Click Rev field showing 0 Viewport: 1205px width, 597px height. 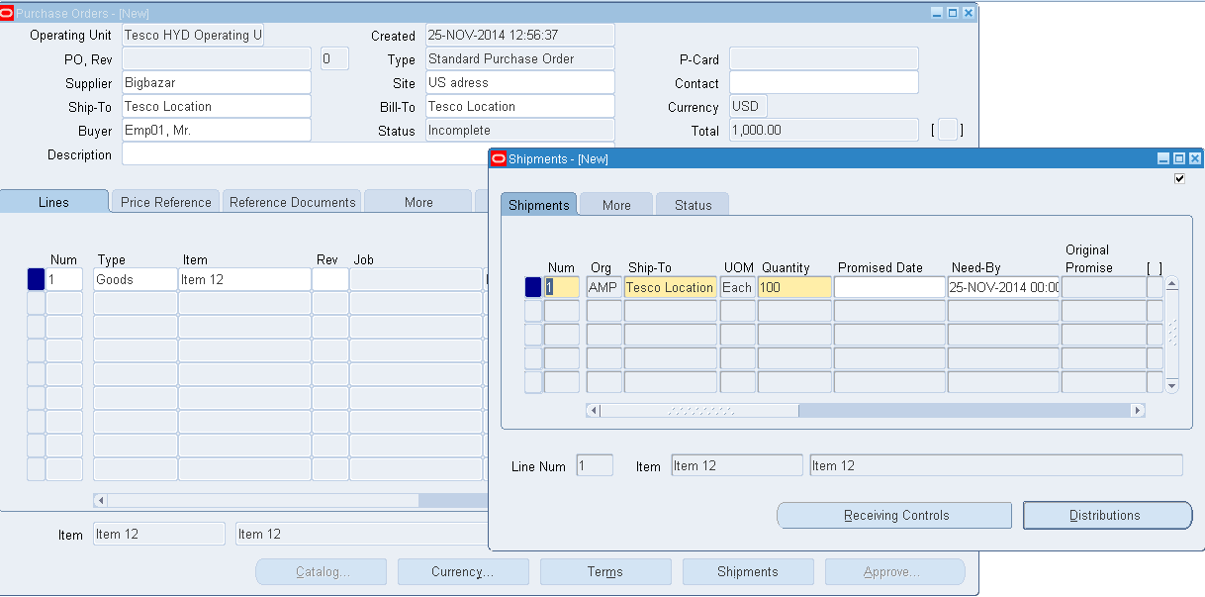(334, 58)
